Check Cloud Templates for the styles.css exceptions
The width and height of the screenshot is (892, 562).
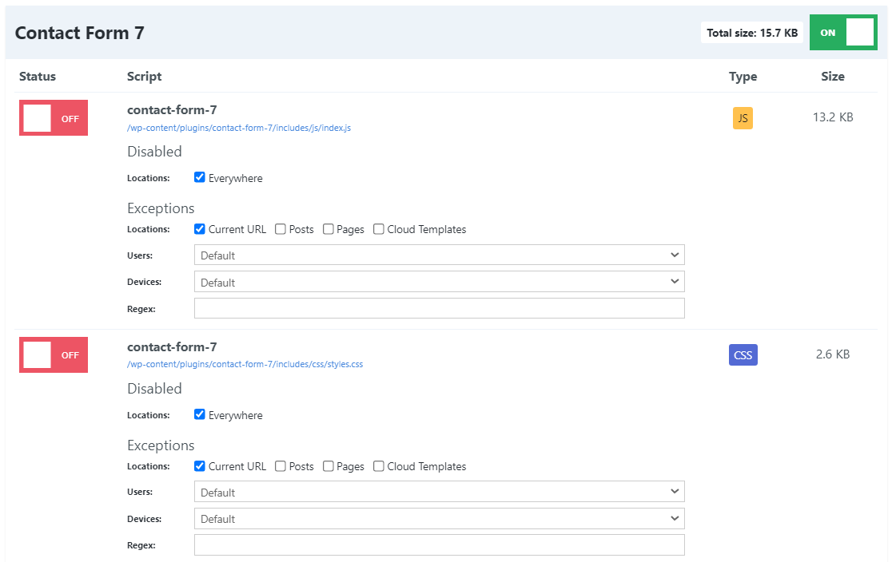378,465
